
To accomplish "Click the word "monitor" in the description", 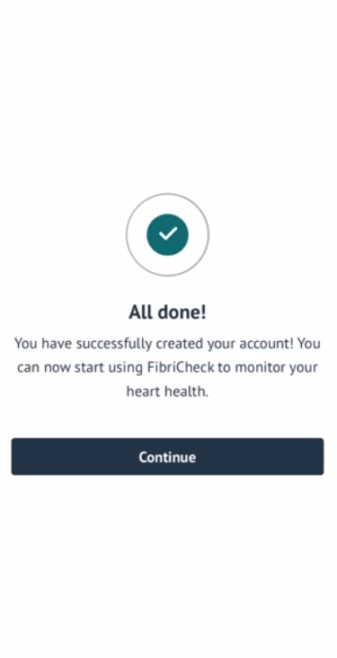I will [x=257, y=368].
